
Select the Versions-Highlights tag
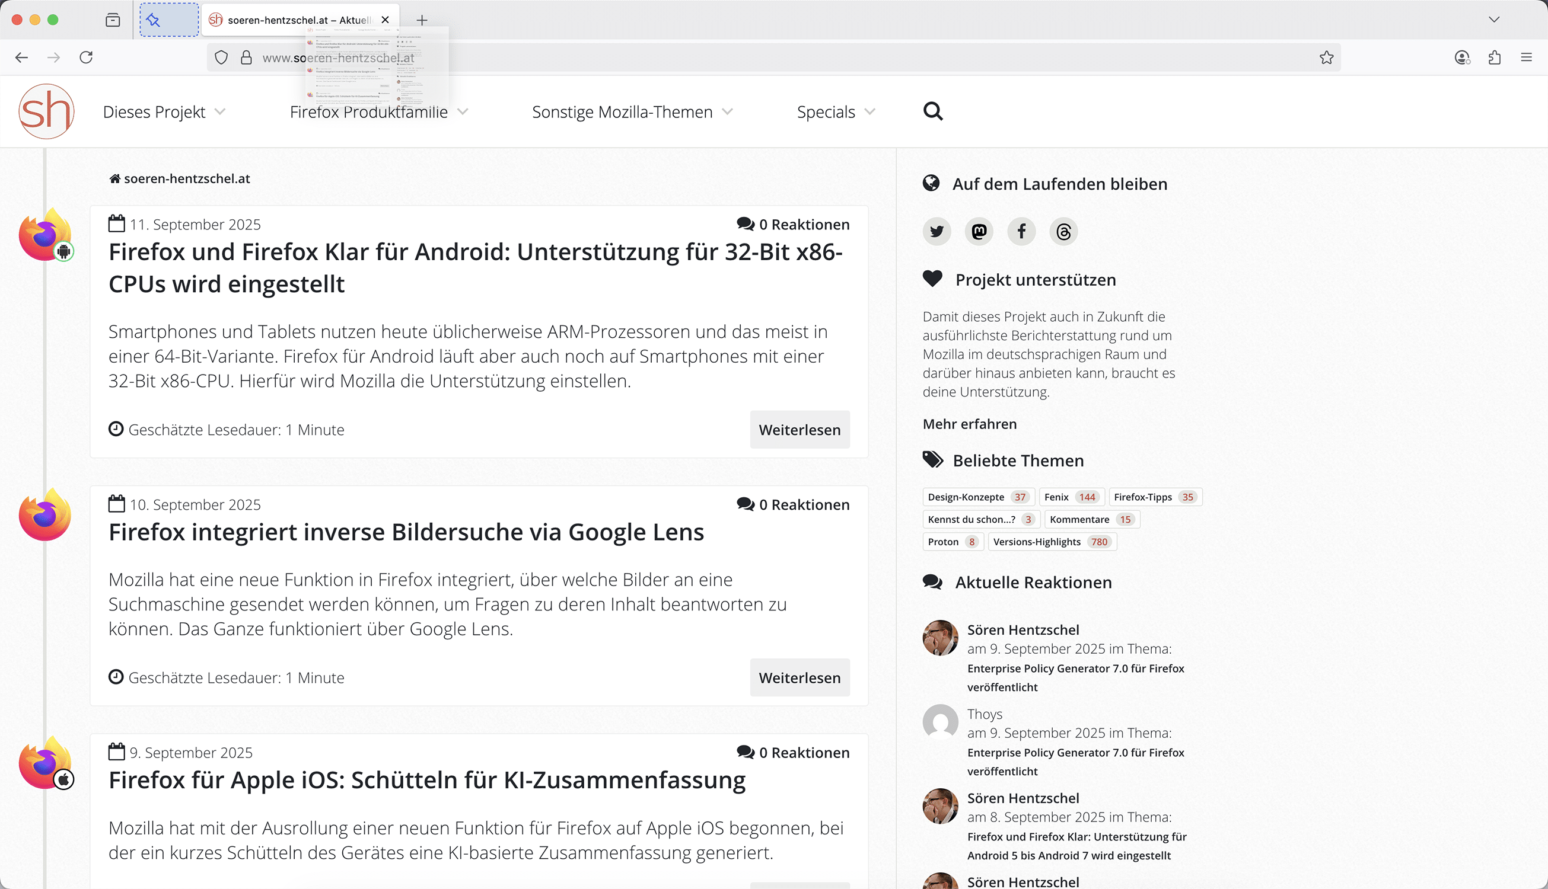point(1052,542)
